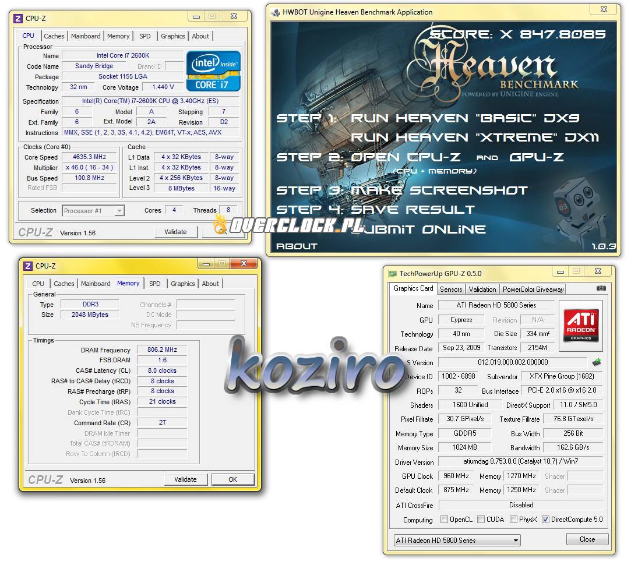
Task: Toggle the DirectCompute 5.0 checkbox
Action: tap(545, 519)
